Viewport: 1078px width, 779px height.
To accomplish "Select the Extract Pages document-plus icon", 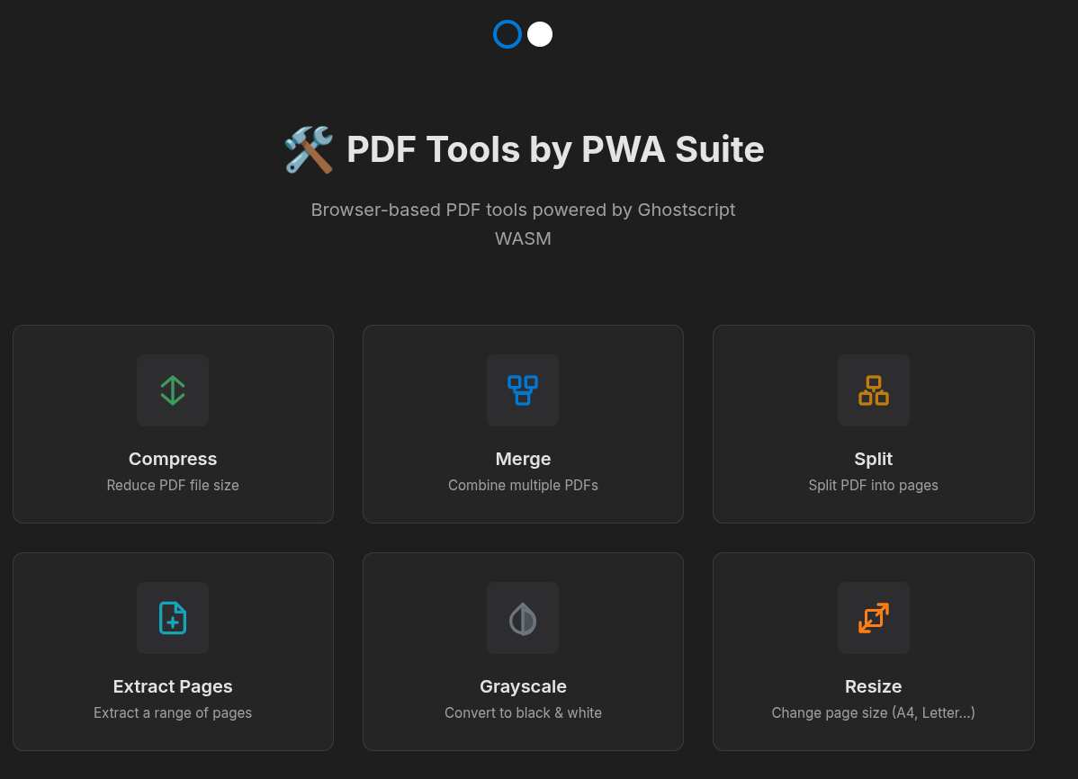I will click(173, 618).
